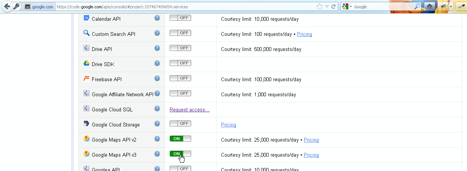
Task: Go to the browser home page
Action: pyautogui.click(x=429, y=6)
